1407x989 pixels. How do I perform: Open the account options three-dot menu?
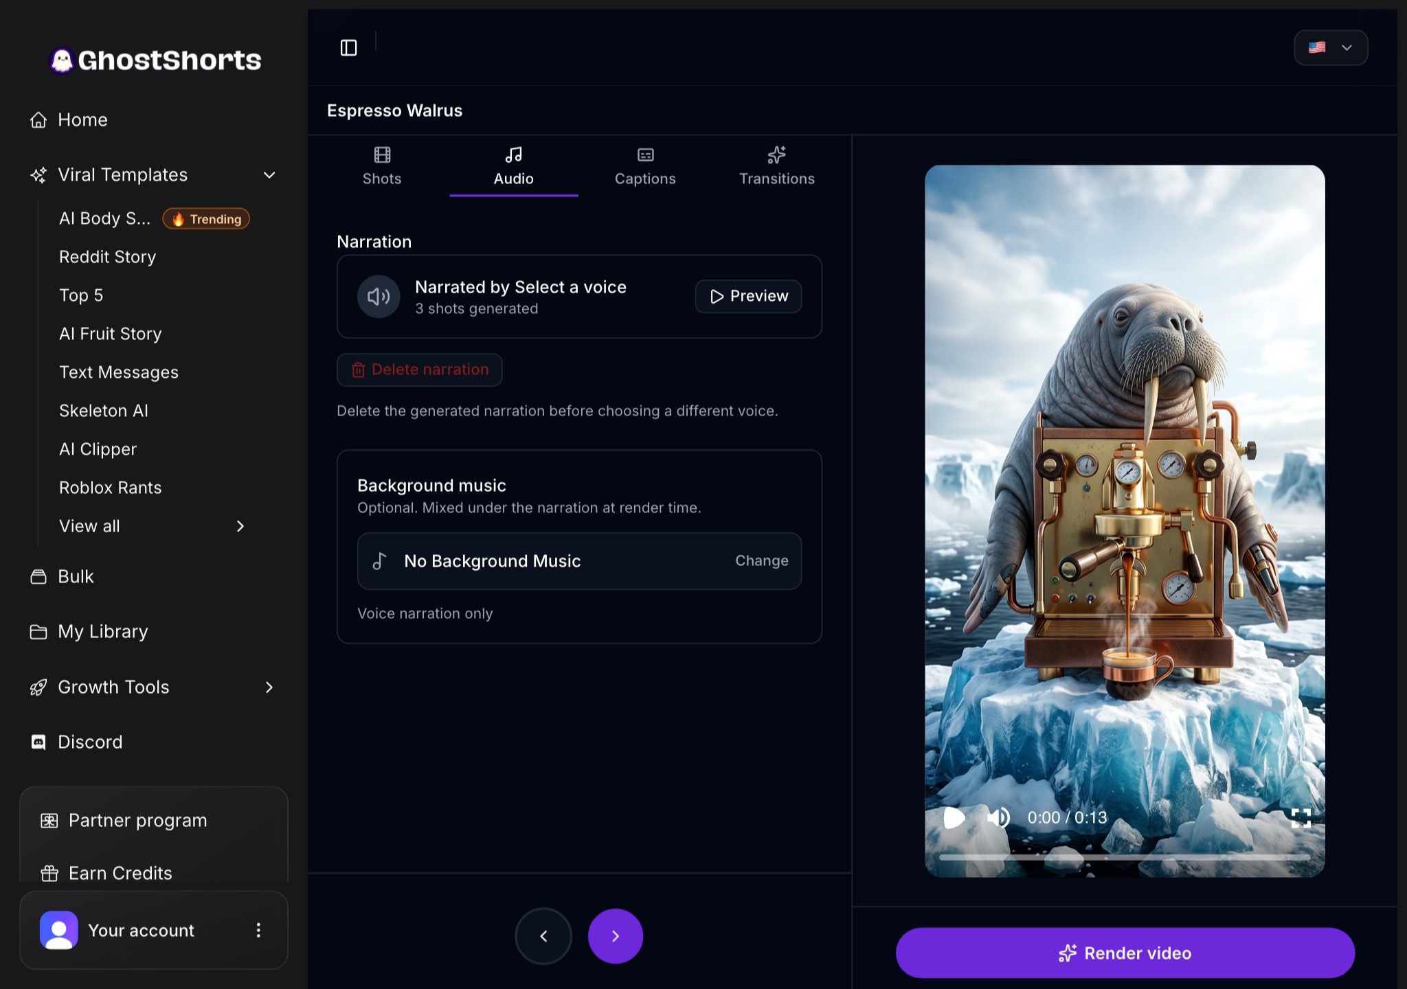coord(258,931)
